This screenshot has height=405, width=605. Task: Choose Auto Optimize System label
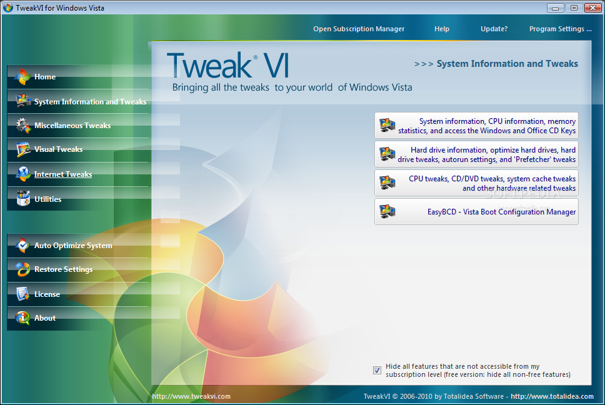click(x=73, y=246)
